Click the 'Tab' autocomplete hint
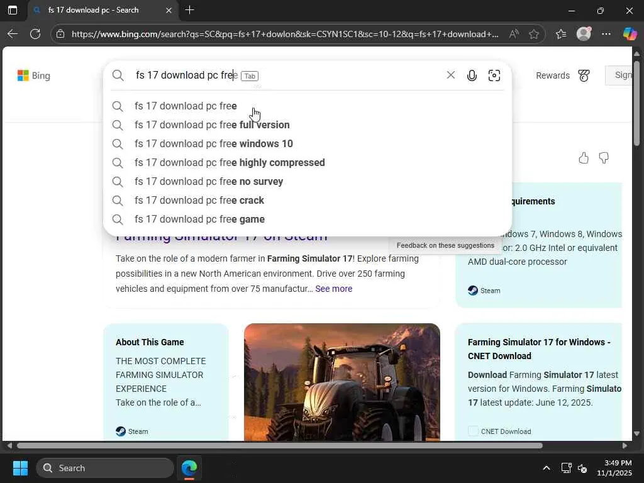The image size is (644, 483). pos(249,76)
